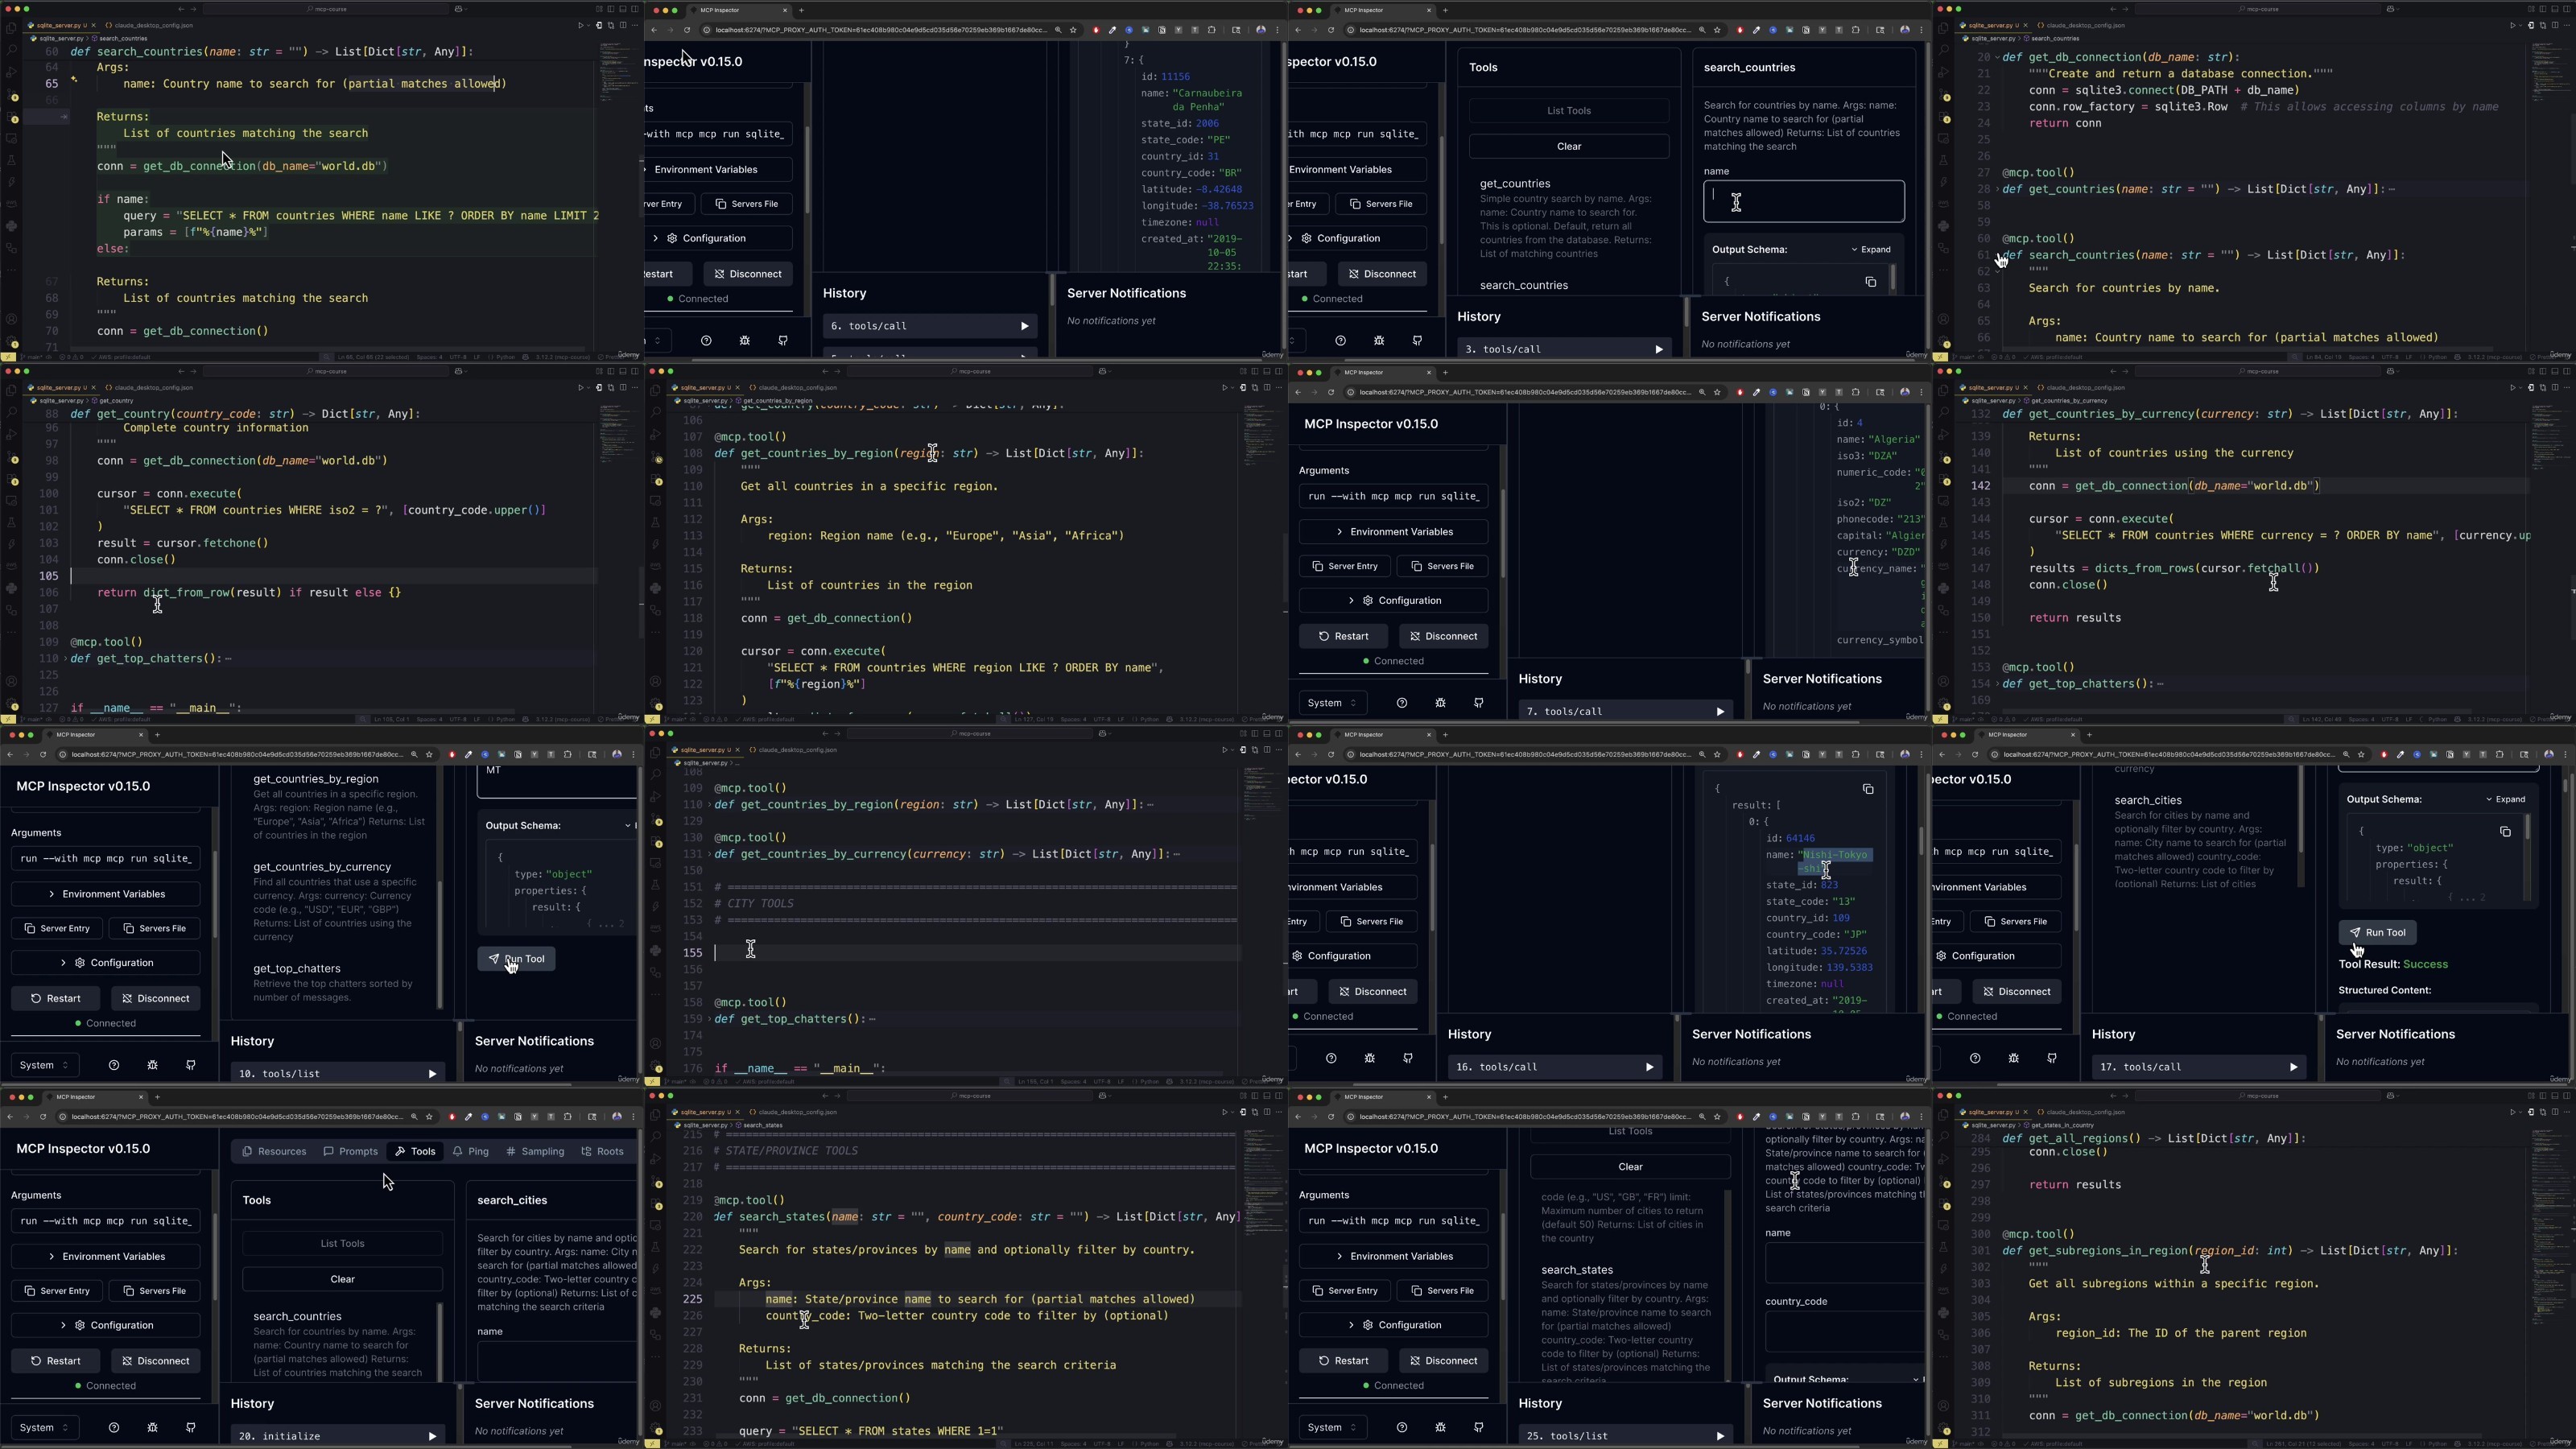Image resolution: width=2576 pixels, height=1449 pixels.
Task: Click Servers File in "7. tools/call" window
Action: pos(1442,566)
